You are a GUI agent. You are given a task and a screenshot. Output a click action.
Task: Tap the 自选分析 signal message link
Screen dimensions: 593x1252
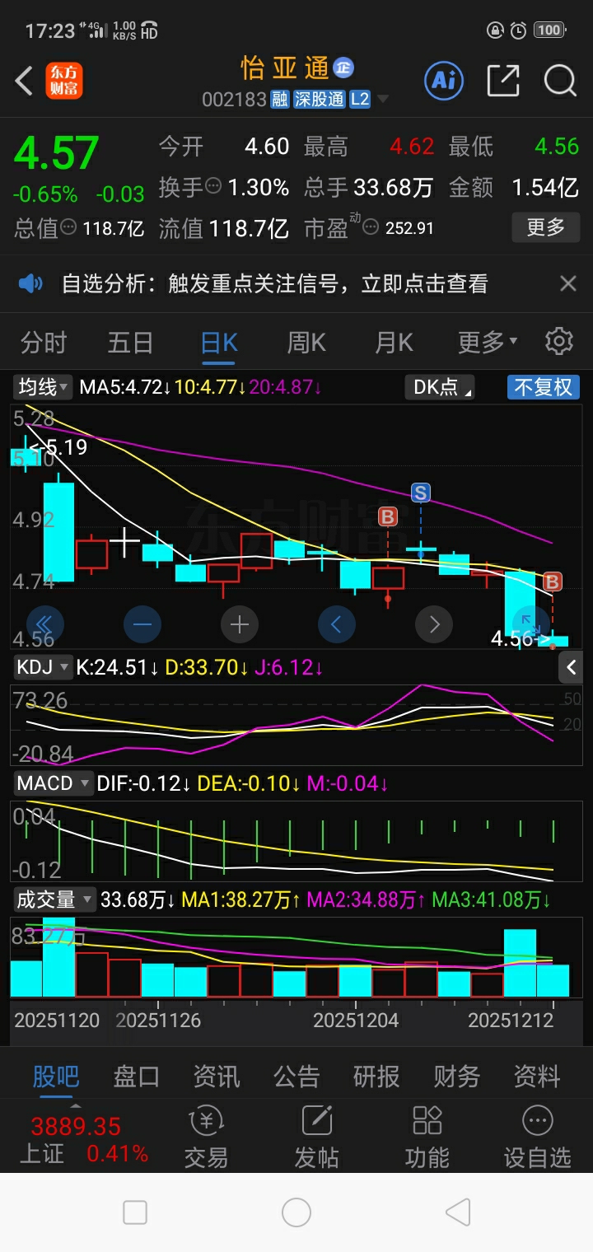click(275, 284)
